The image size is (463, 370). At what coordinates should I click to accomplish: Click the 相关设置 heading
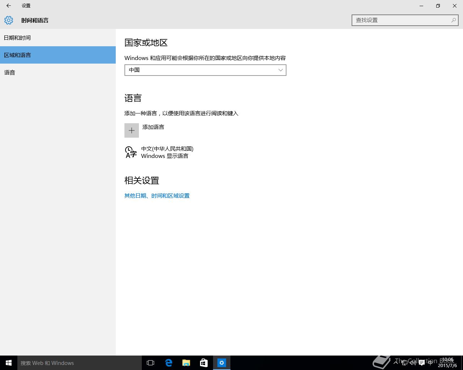(142, 180)
